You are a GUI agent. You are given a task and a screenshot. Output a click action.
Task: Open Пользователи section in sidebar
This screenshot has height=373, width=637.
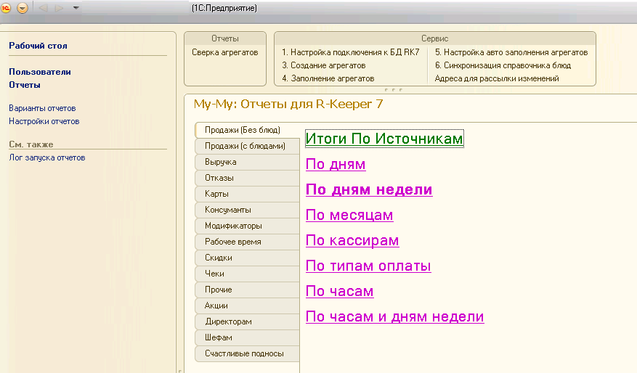pyautogui.click(x=40, y=72)
